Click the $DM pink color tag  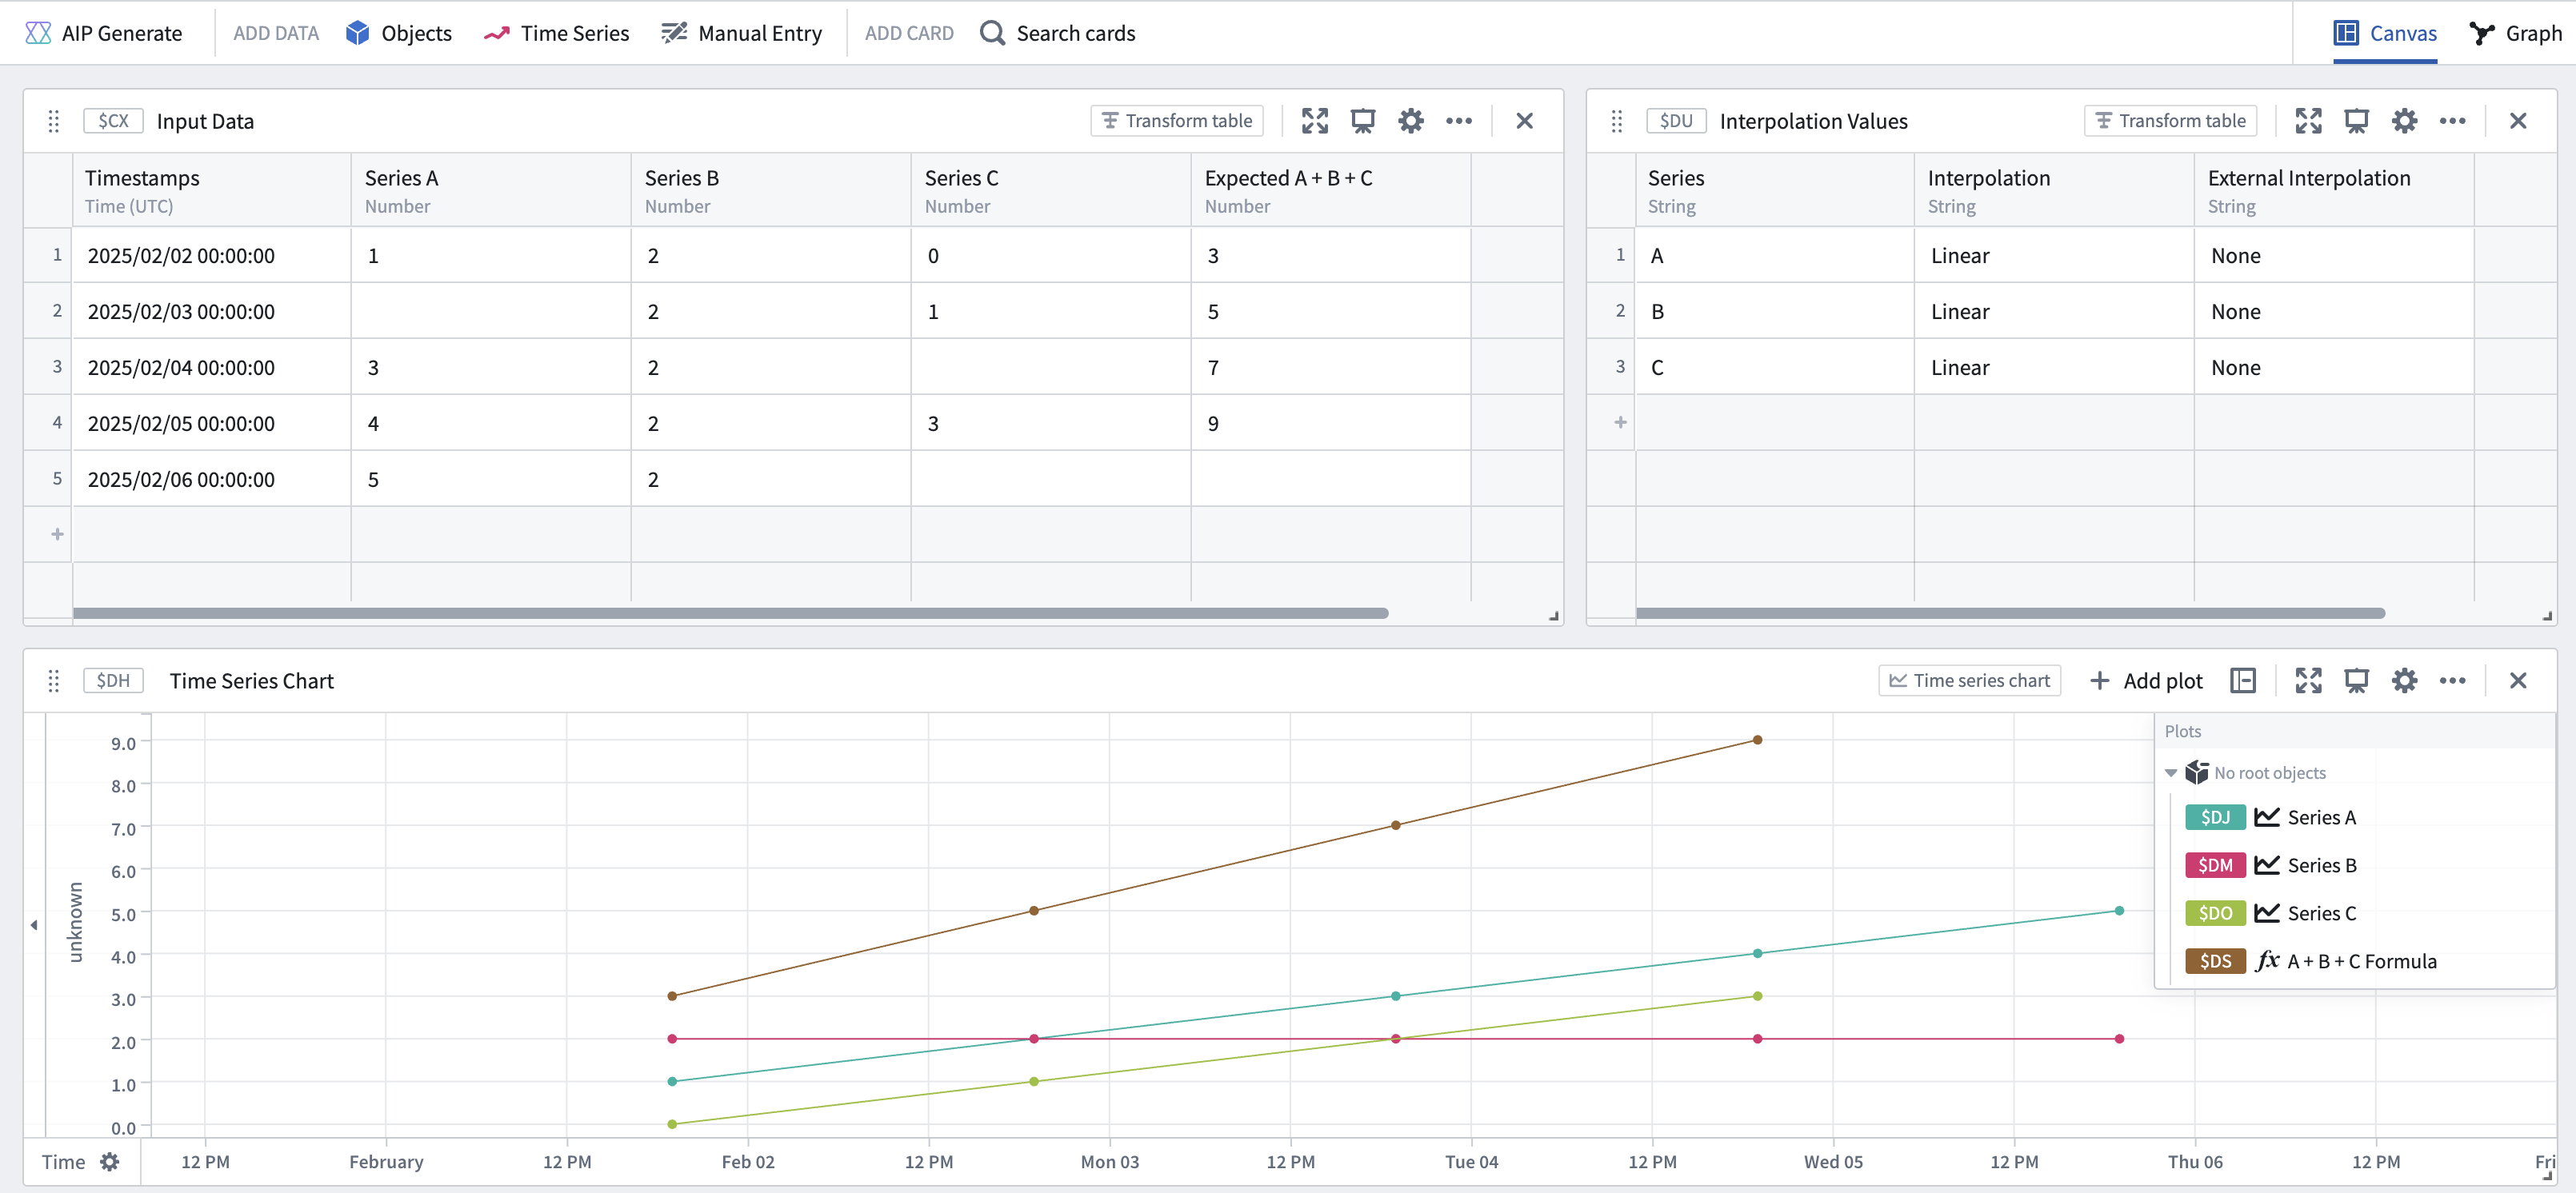coord(2215,865)
